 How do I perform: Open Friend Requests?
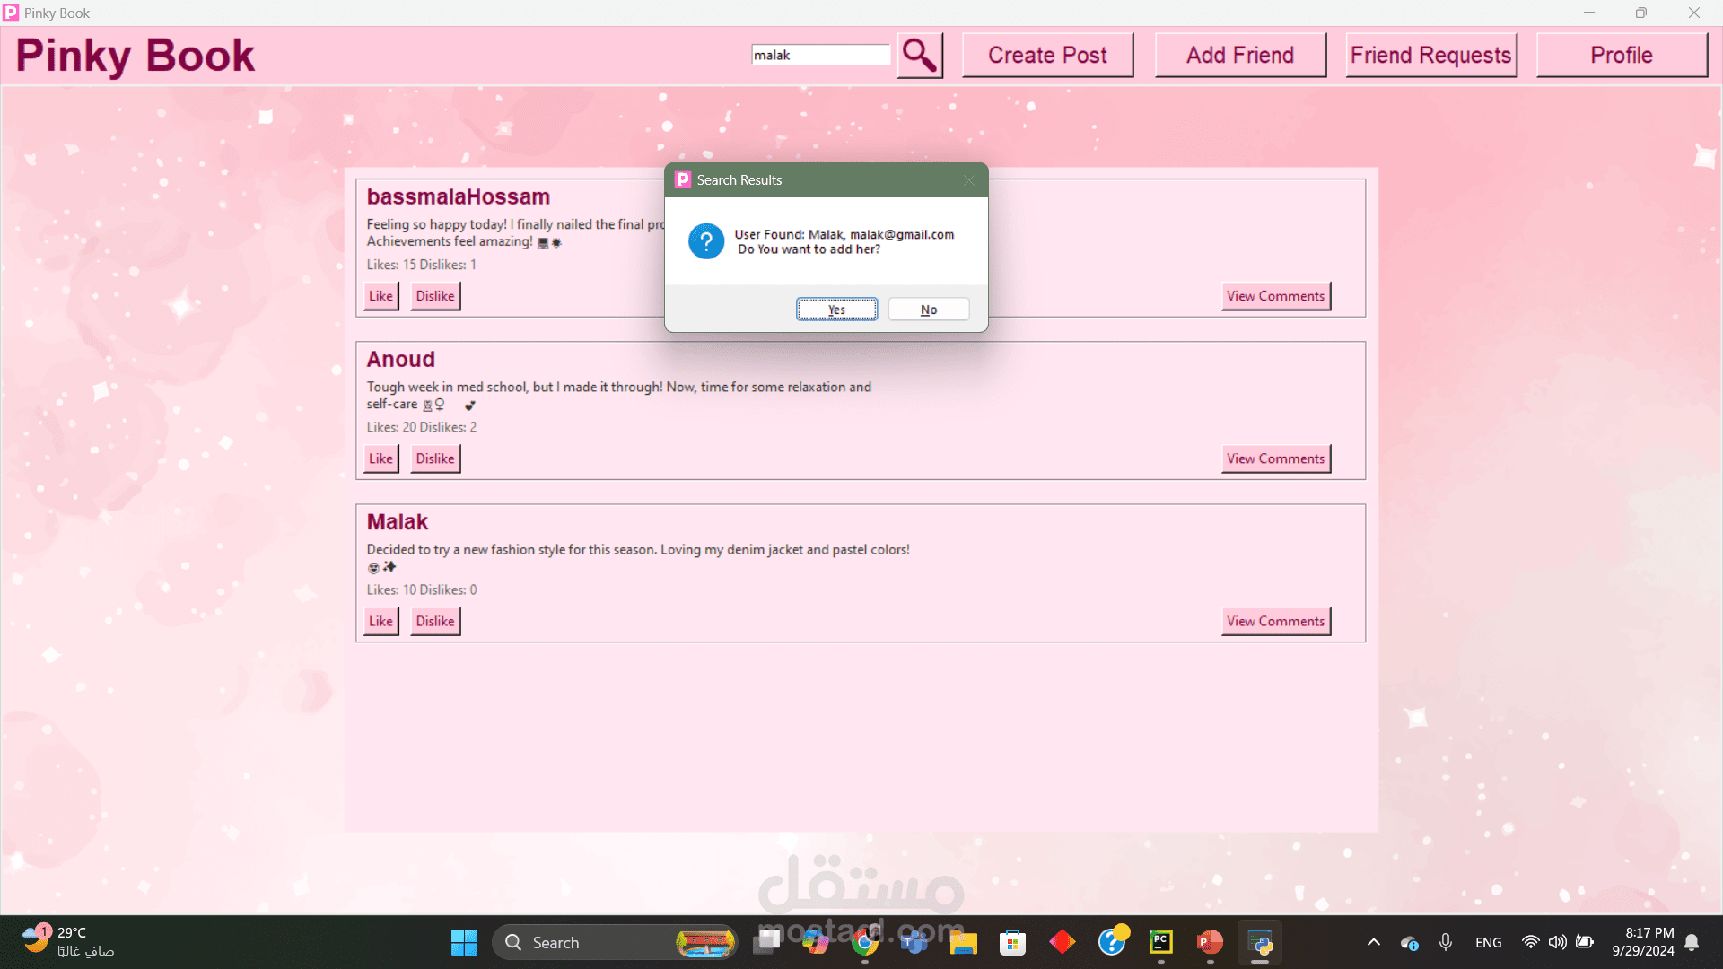pyautogui.click(x=1430, y=56)
